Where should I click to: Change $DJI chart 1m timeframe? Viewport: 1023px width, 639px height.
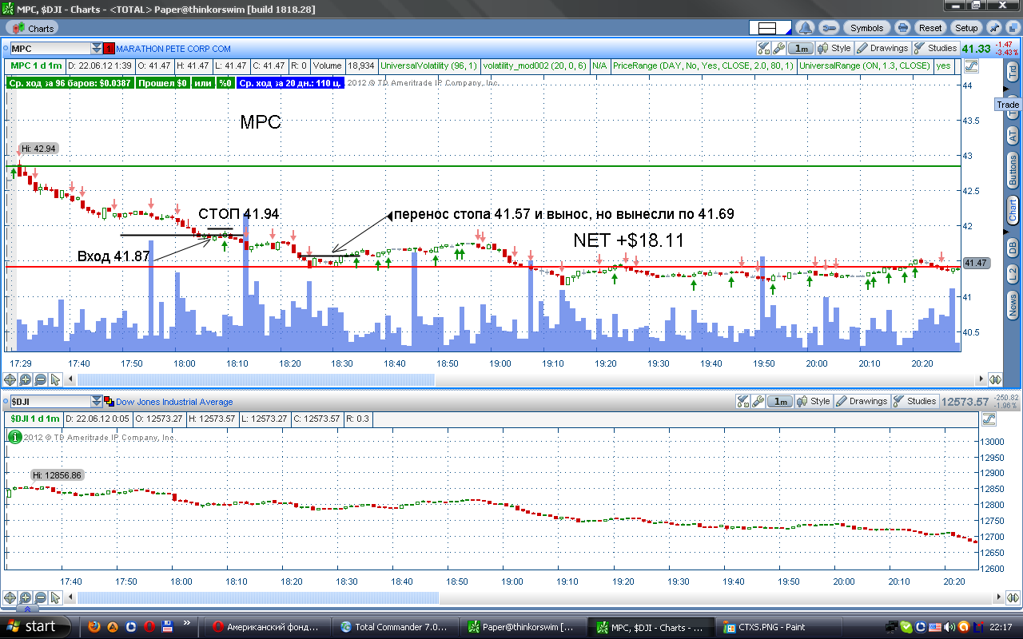pyautogui.click(x=781, y=401)
